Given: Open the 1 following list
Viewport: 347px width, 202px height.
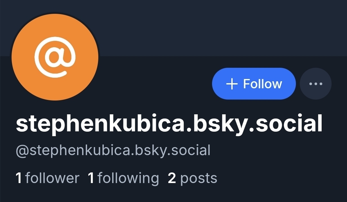Looking at the screenshot, I should click(123, 179).
